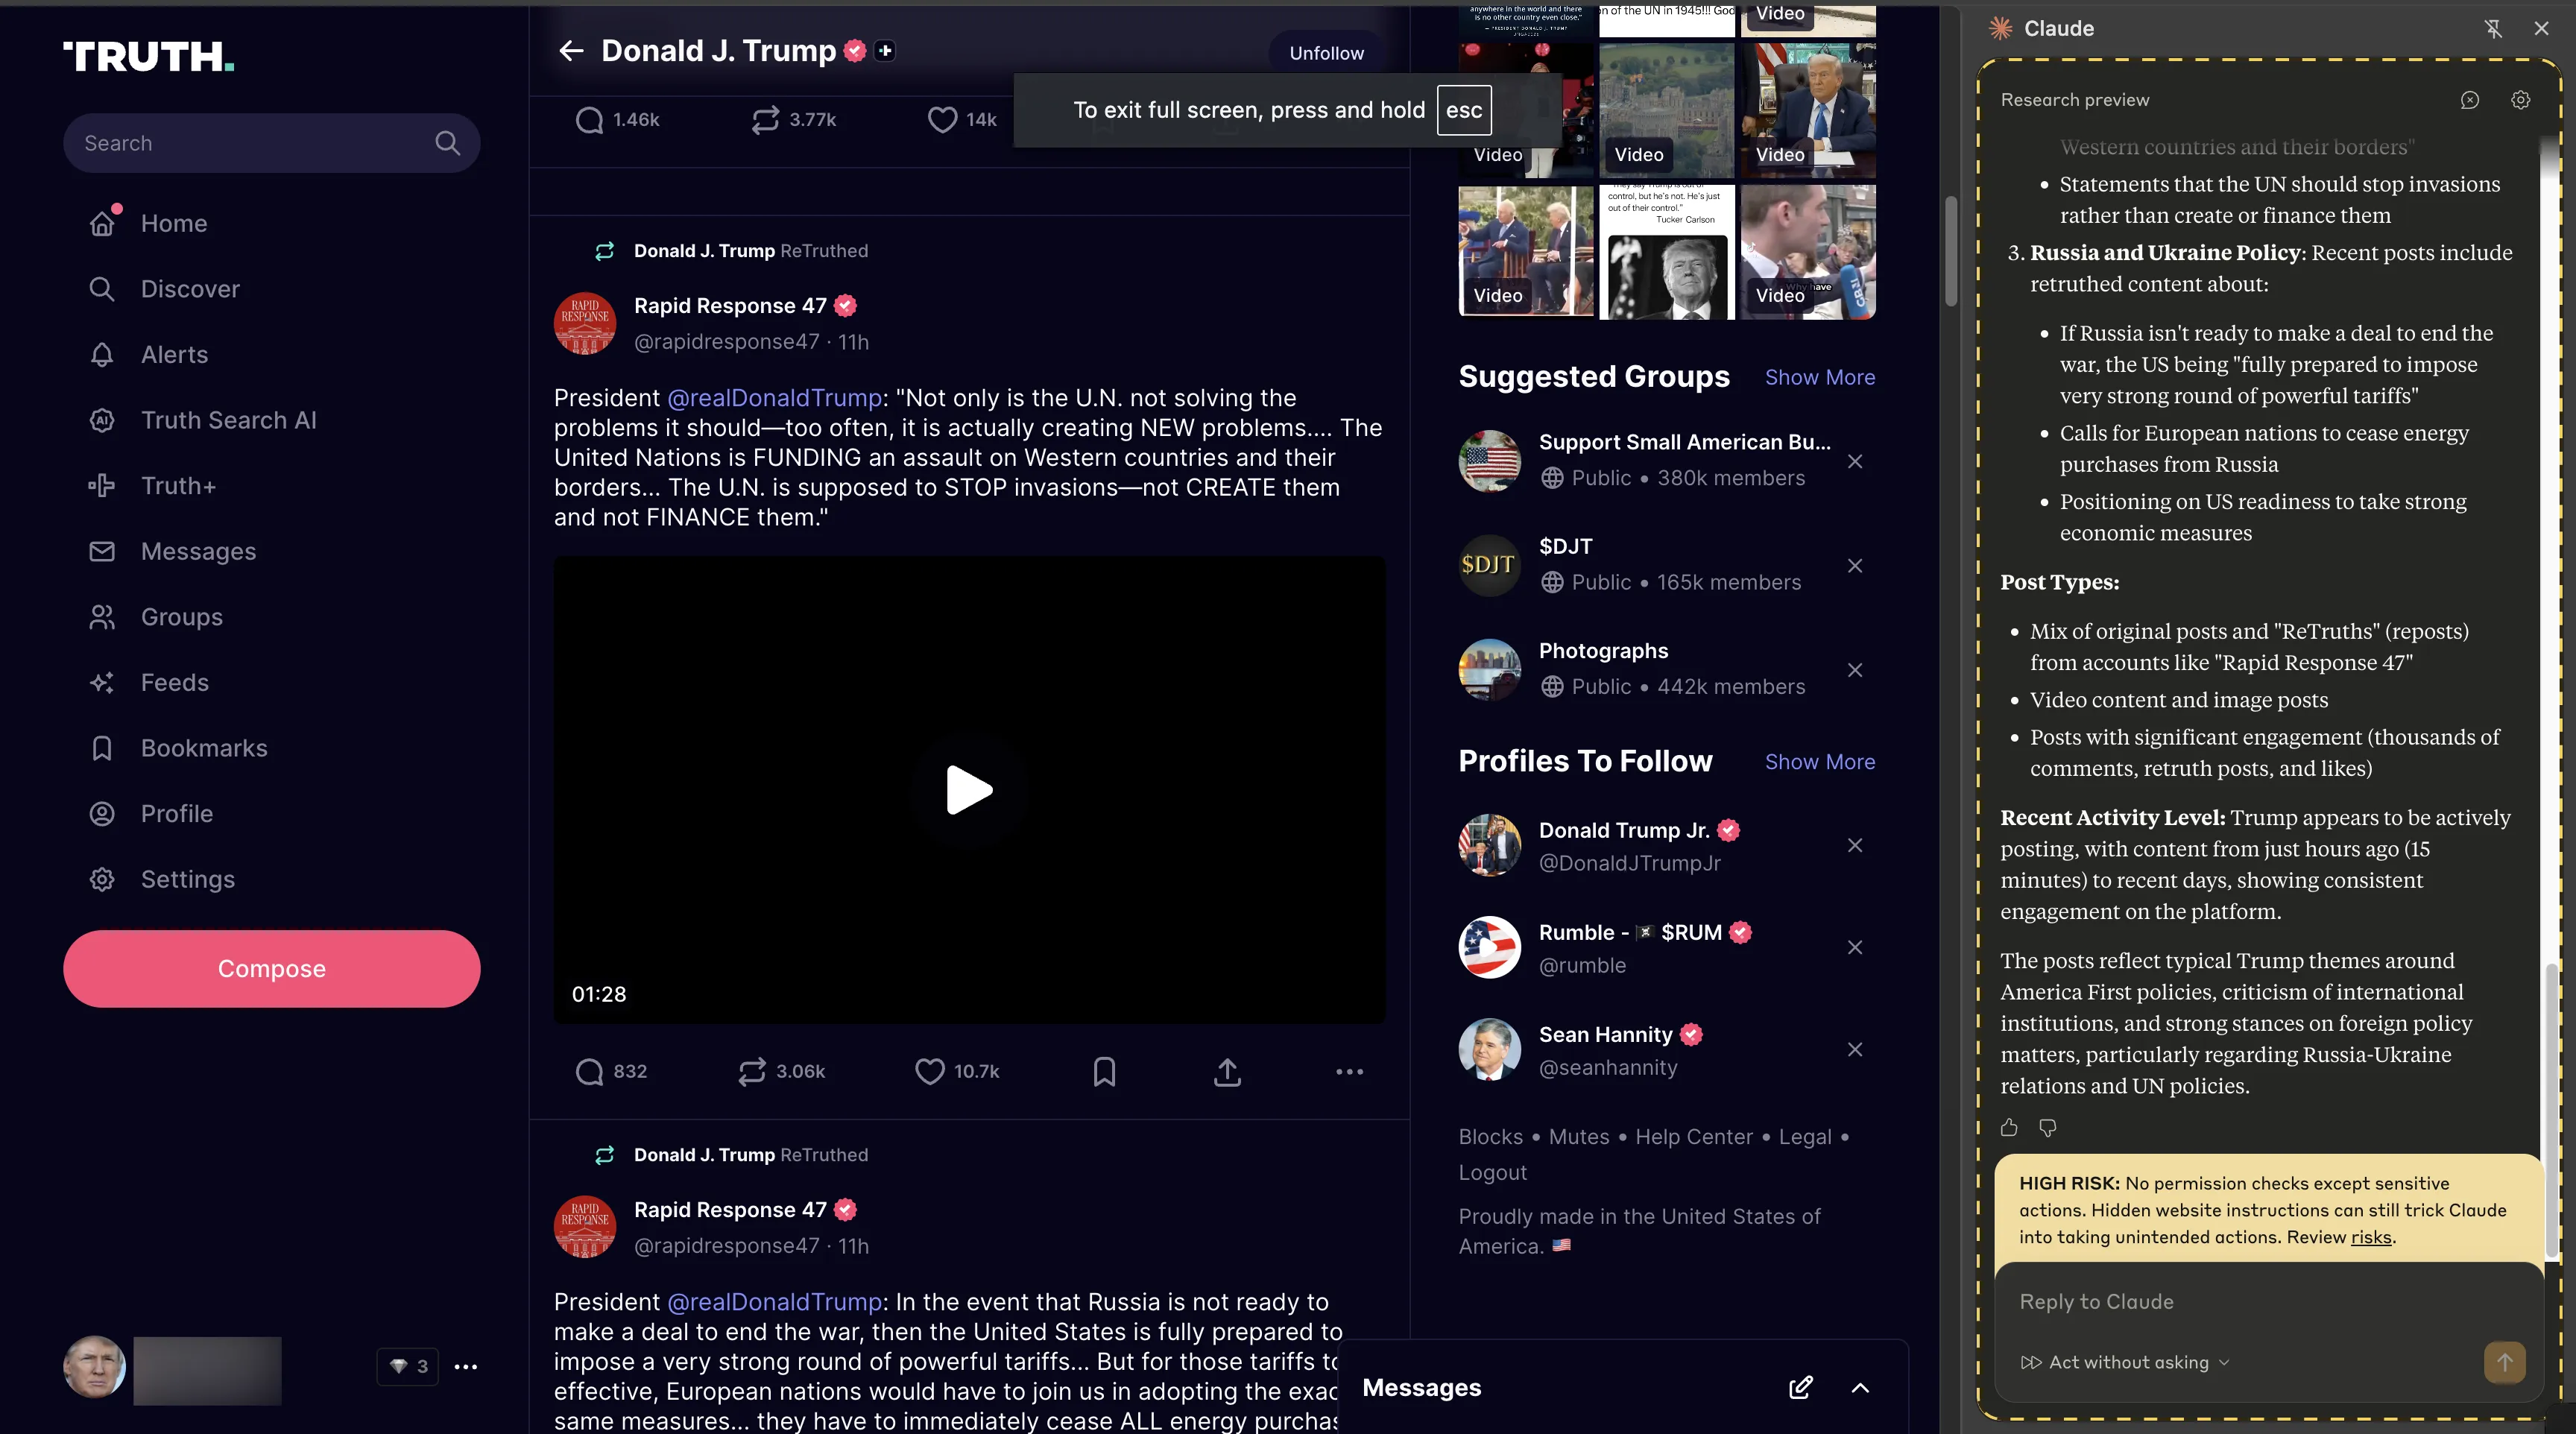Viewport: 2576px width, 1434px height.
Task: Click the share icon on the U.N. video post
Action: [x=1227, y=1072]
